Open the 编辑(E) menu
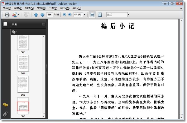 18,8
